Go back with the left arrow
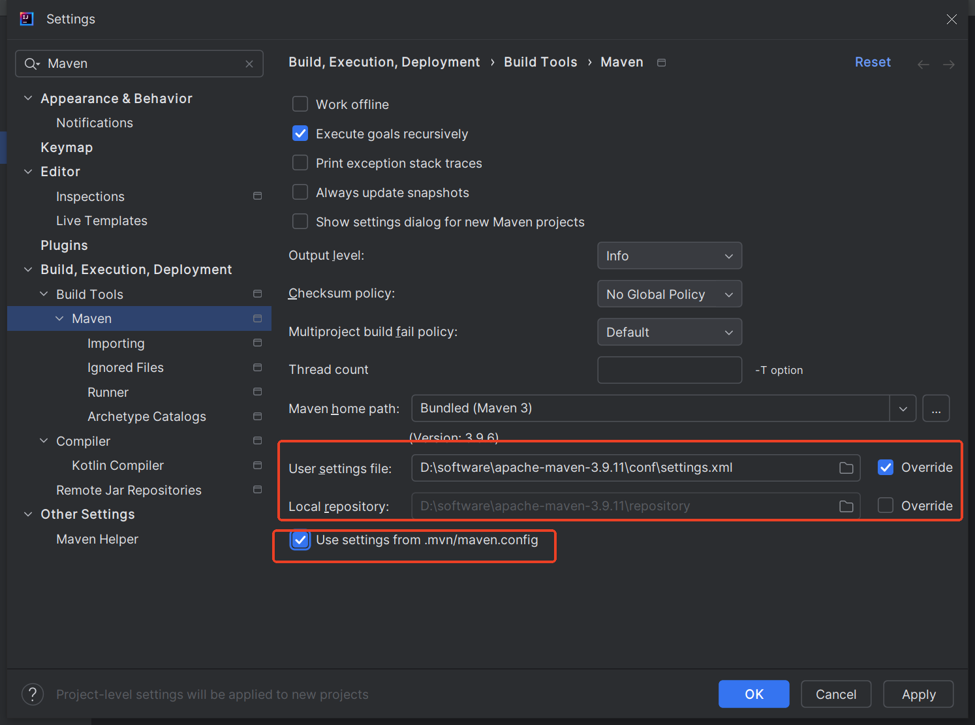Image resolution: width=975 pixels, height=725 pixels. (923, 64)
